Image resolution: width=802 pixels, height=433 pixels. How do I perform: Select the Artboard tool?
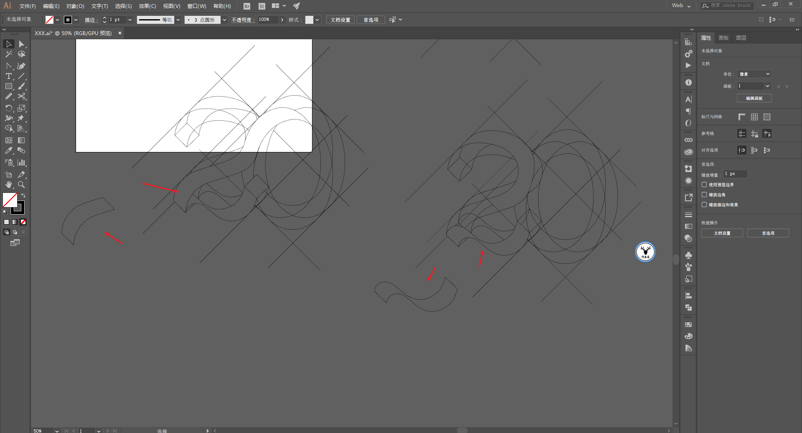(x=9, y=175)
